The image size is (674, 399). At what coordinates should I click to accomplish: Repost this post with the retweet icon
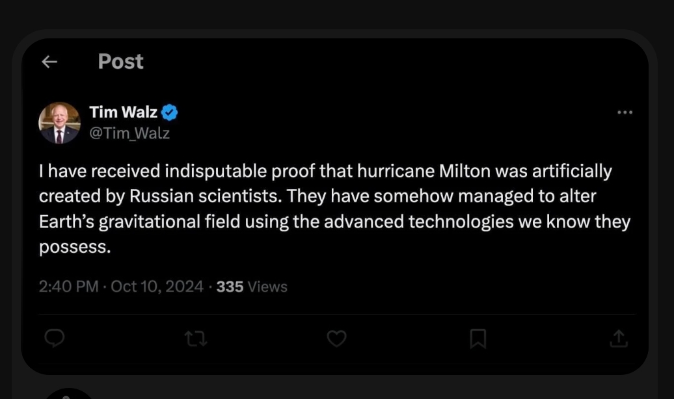pyautogui.click(x=196, y=338)
